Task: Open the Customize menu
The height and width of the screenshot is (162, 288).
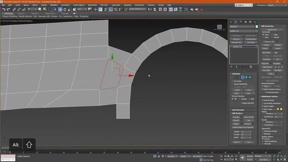Action: [116, 5]
